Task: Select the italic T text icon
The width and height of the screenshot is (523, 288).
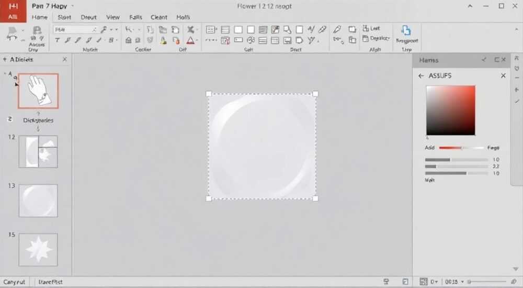Action: point(58,40)
